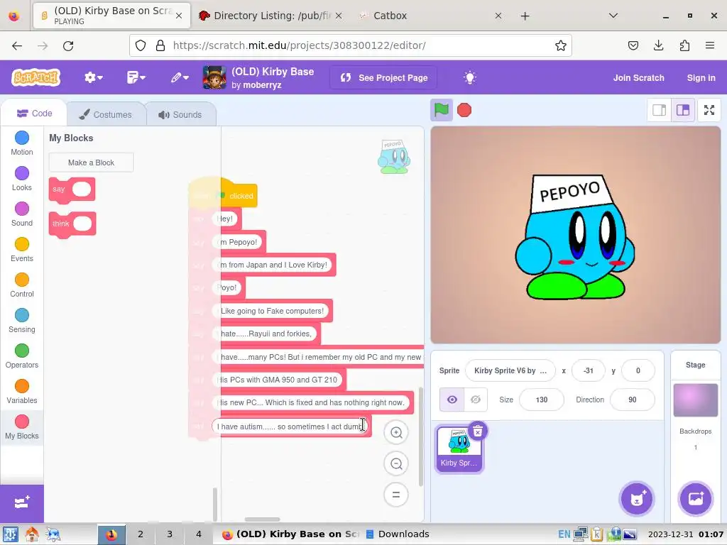This screenshot has width=727, height=545.
Task: Go back to previous page
Action: 17,45
